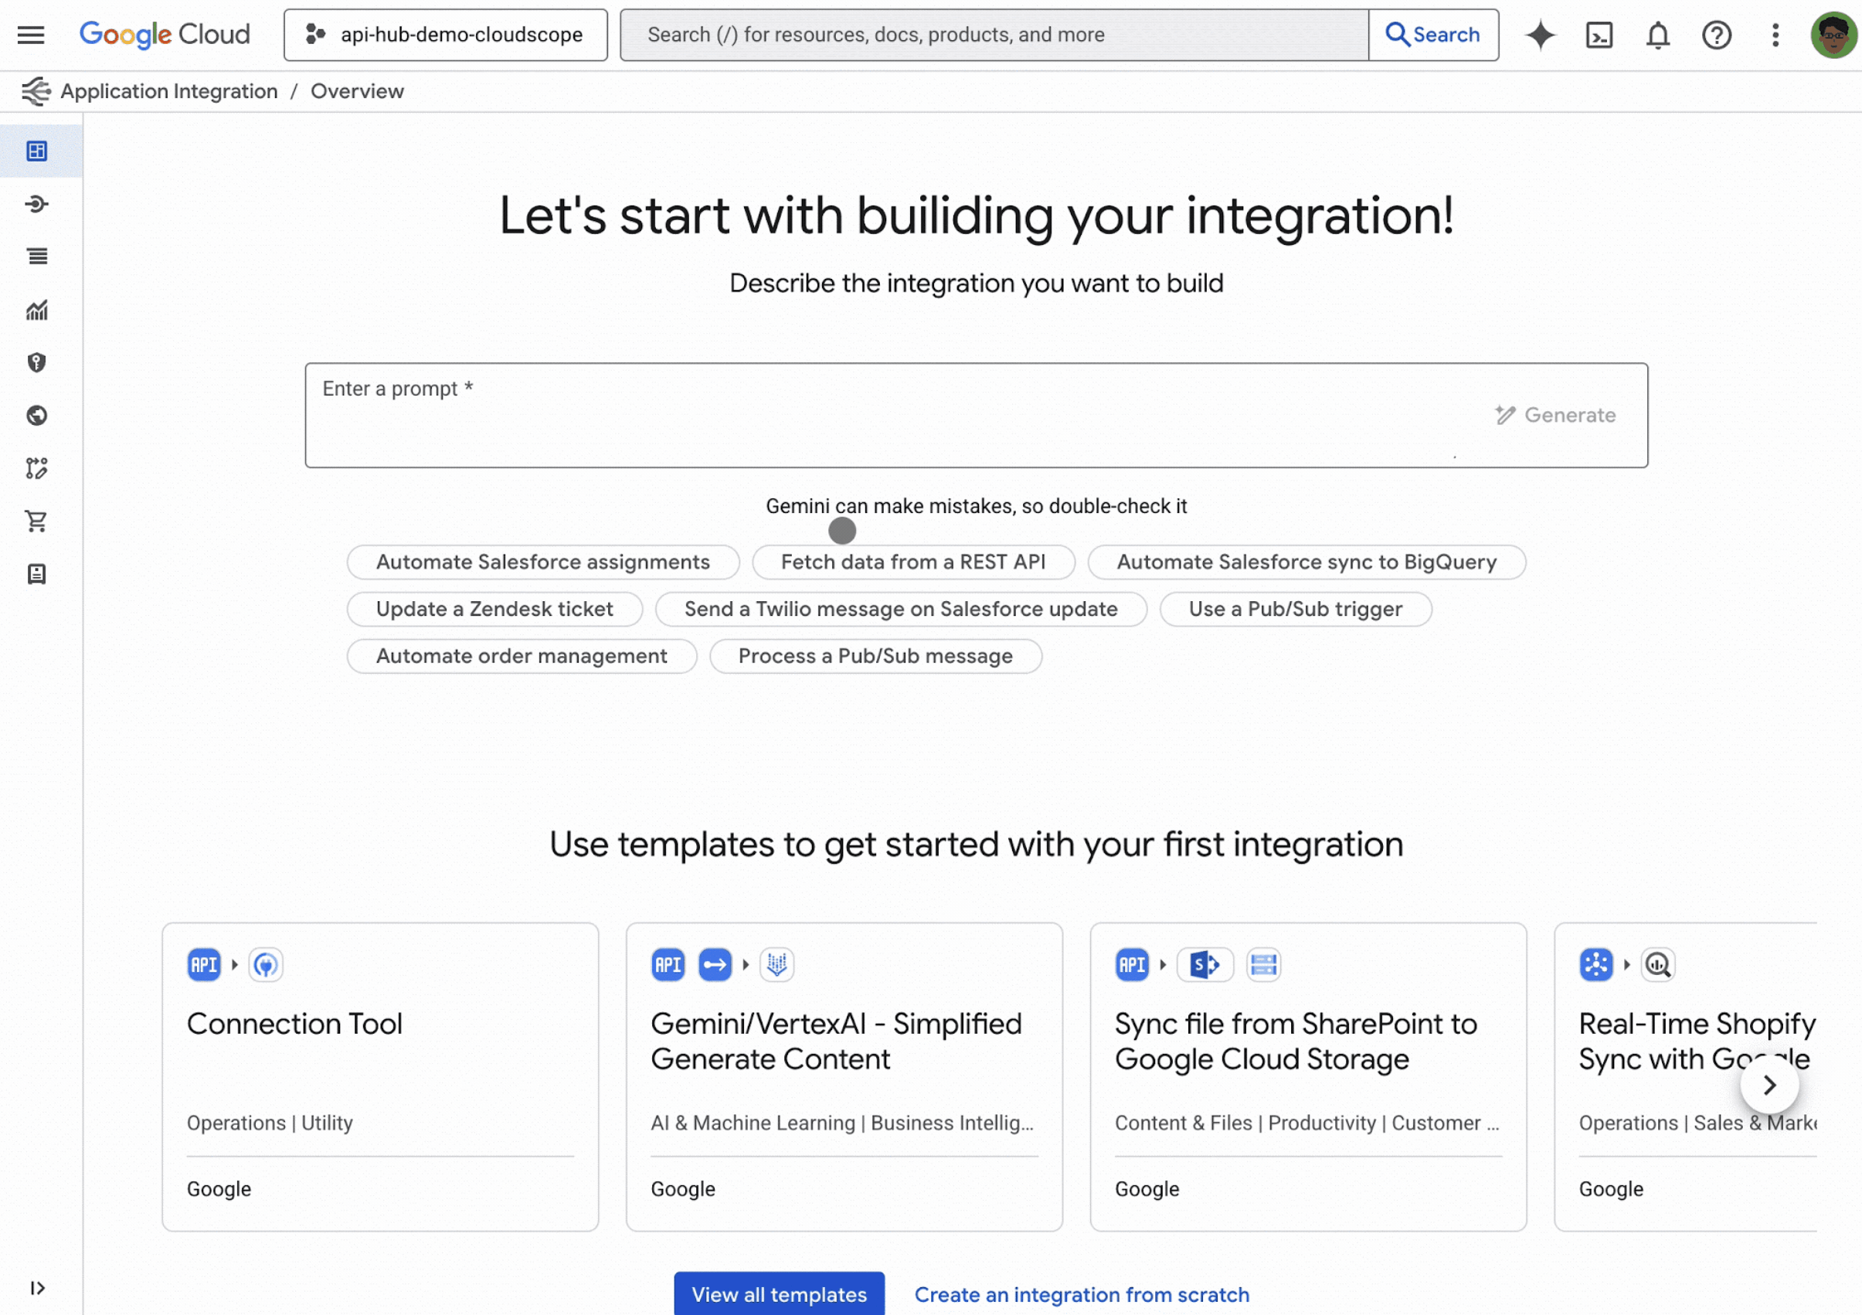Choose Automate Salesforce sync to BigQuery chip

pos(1306,562)
